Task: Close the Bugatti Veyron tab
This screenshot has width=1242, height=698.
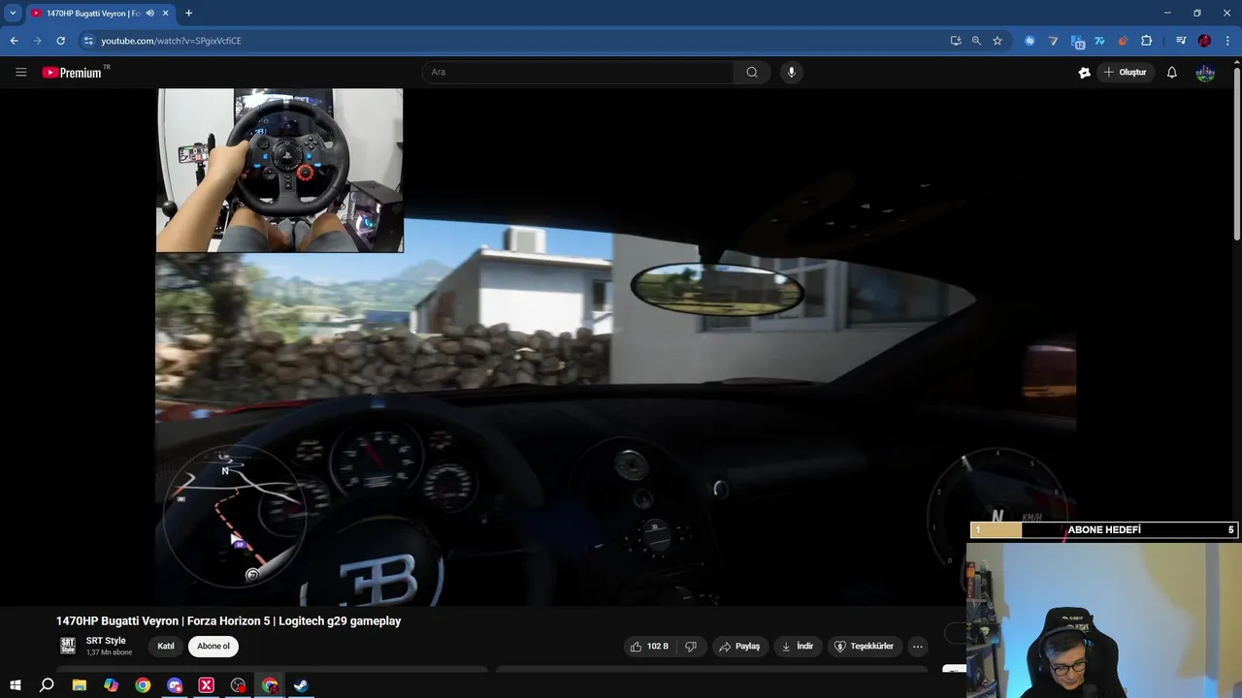Action: tap(166, 14)
